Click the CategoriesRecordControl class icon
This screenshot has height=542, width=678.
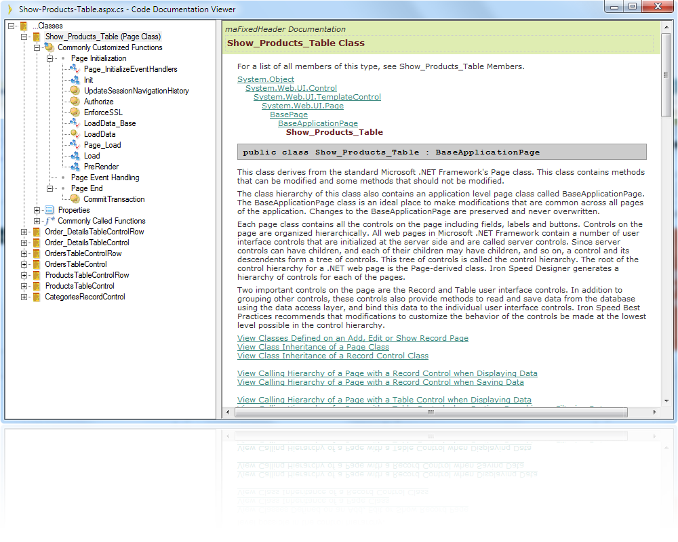coord(36,297)
